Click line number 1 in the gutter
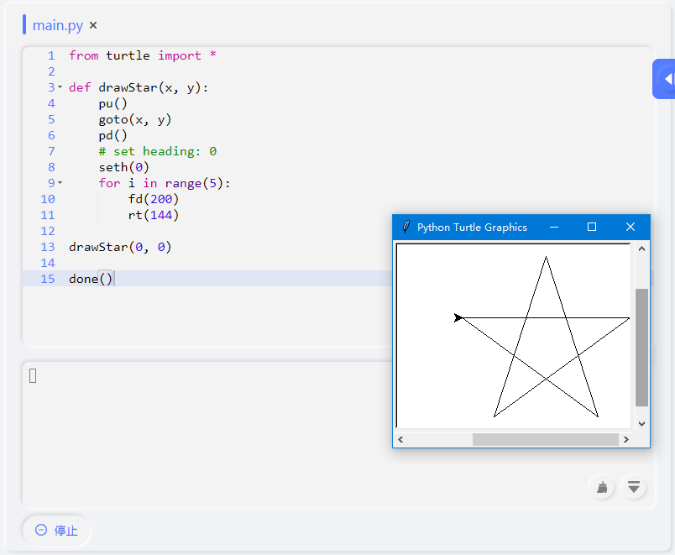675x555 pixels. pyautogui.click(x=51, y=55)
